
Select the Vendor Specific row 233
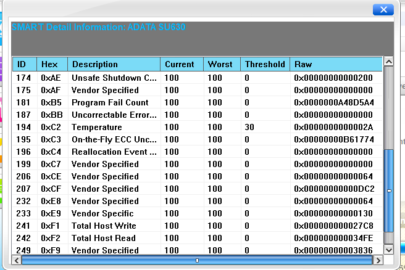(198, 213)
